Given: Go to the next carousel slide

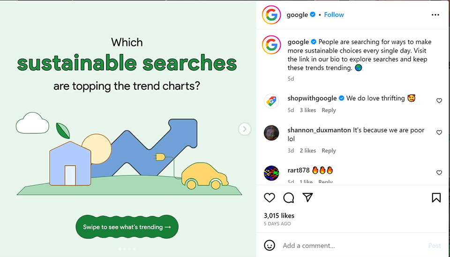Looking at the screenshot, I should pos(244,129).
